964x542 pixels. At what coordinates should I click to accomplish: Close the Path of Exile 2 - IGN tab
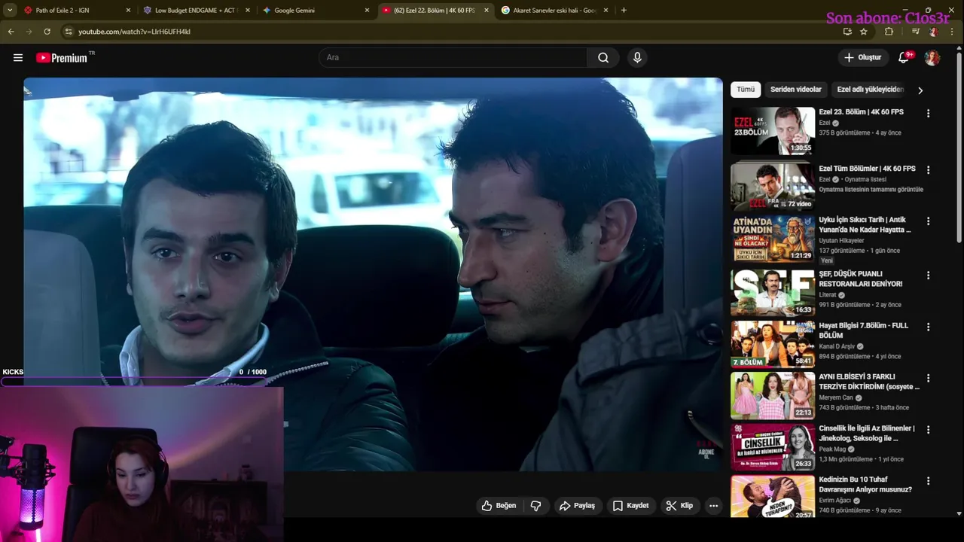pos(128,11)
